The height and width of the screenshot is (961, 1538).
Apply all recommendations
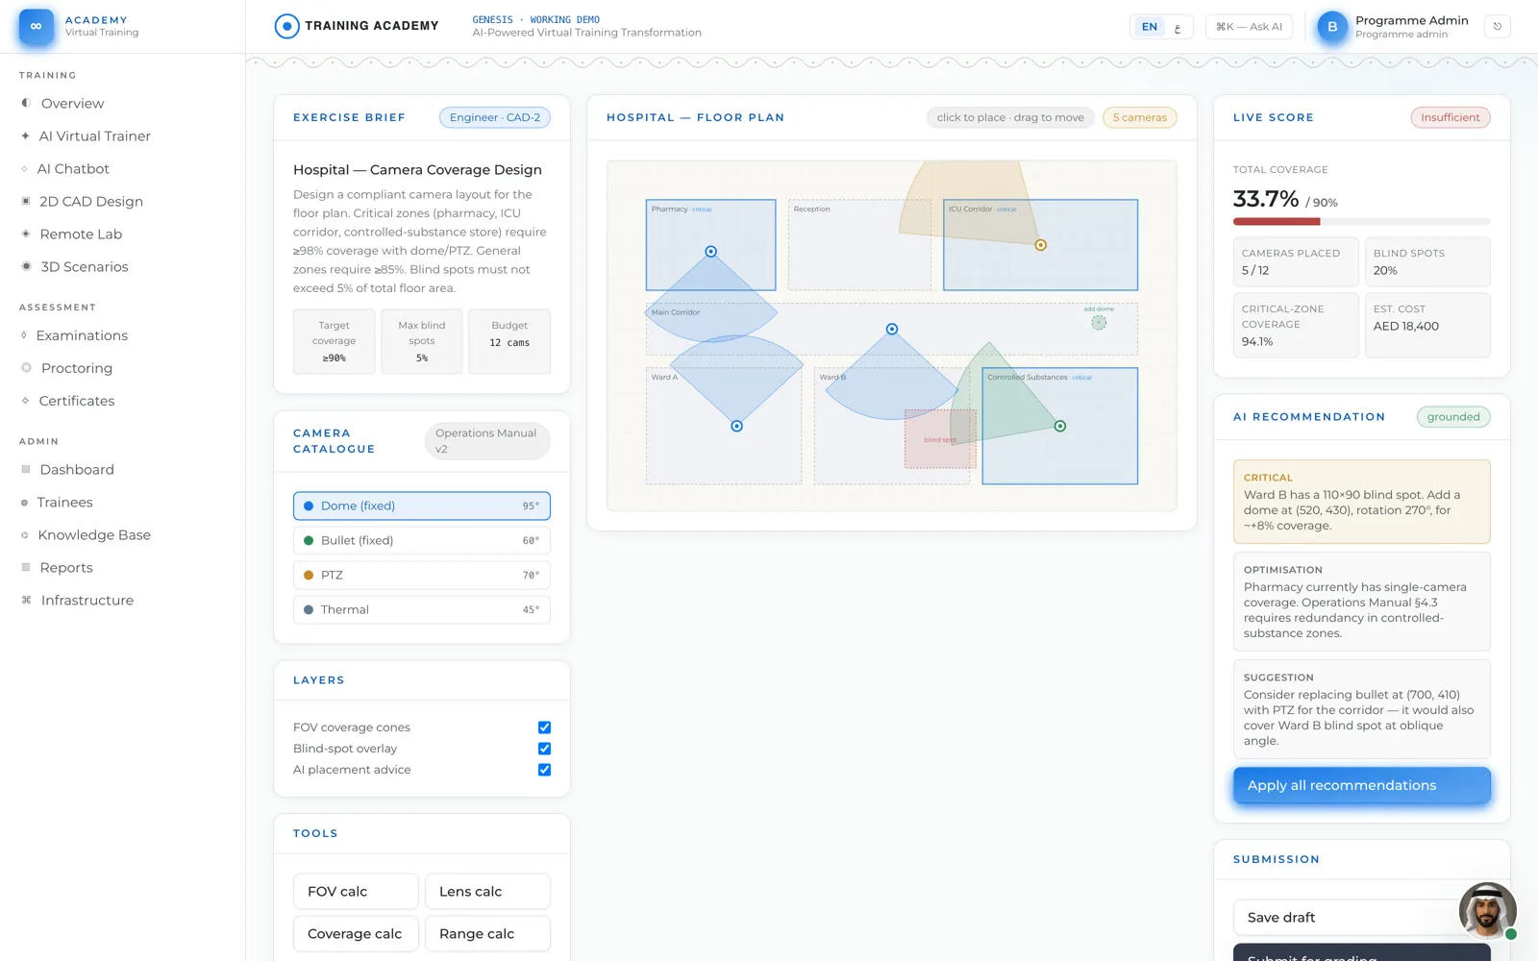[1361, 785]
